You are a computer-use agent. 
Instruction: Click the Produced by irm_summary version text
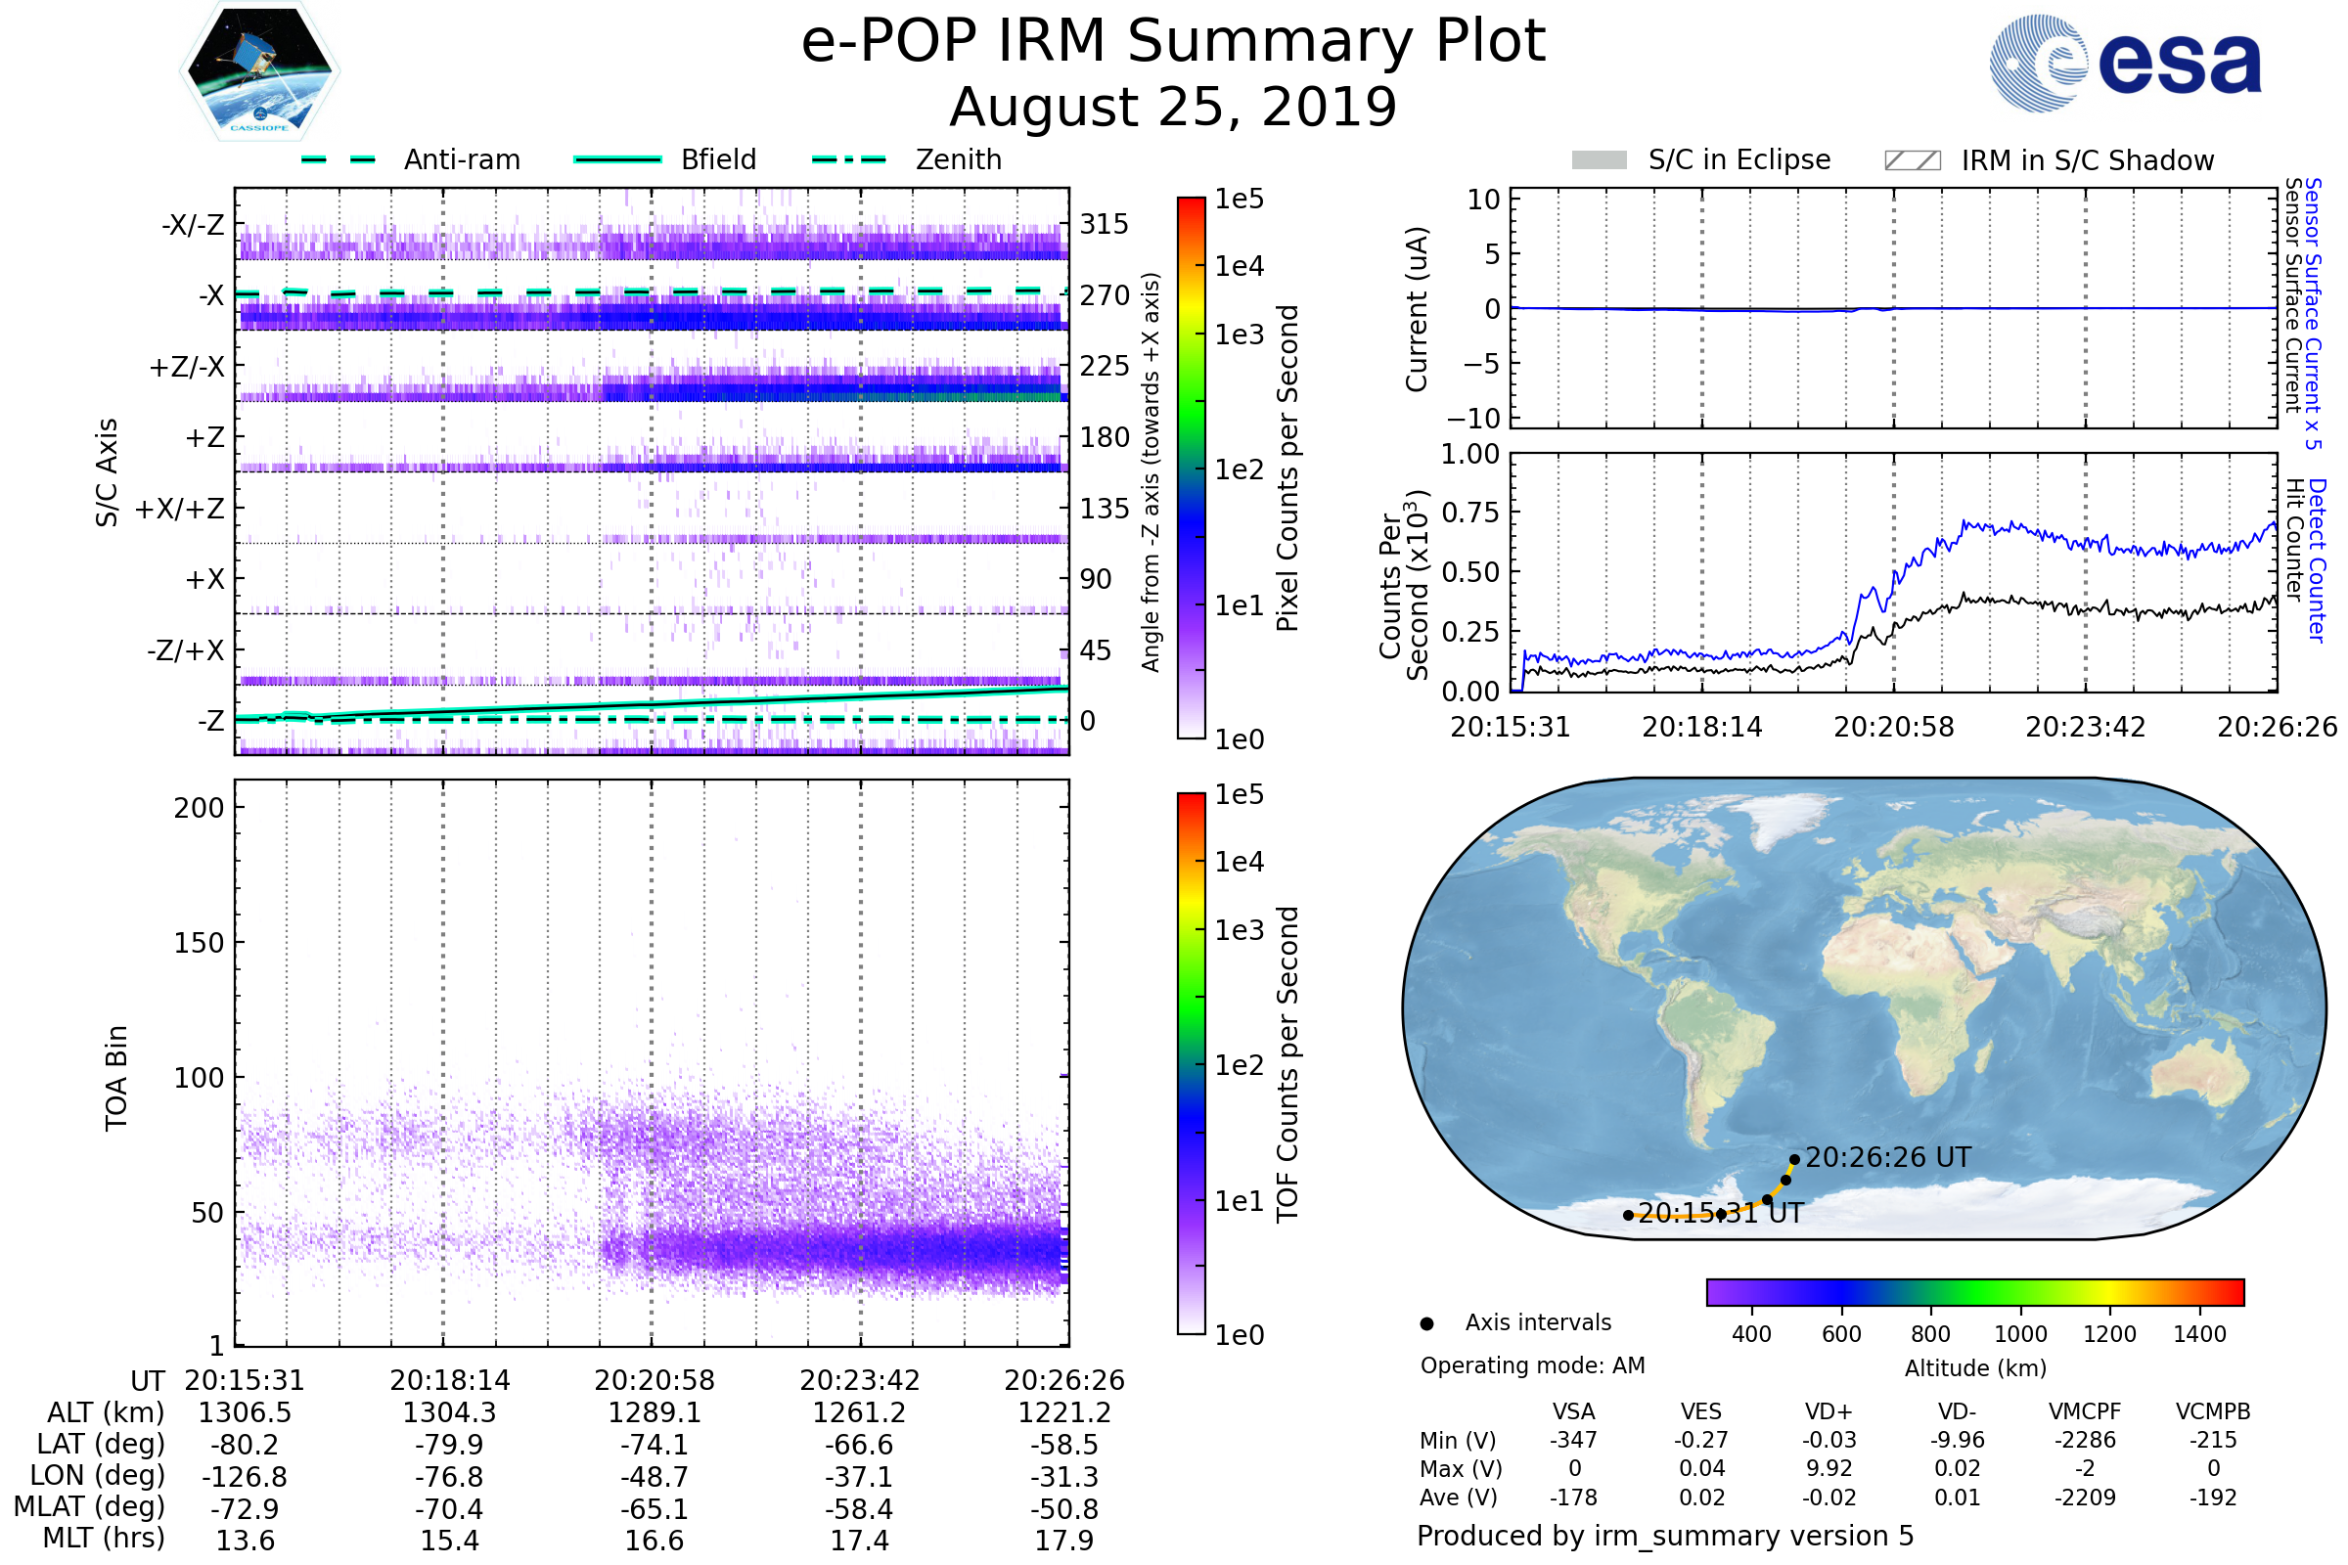point(1664,1536)
